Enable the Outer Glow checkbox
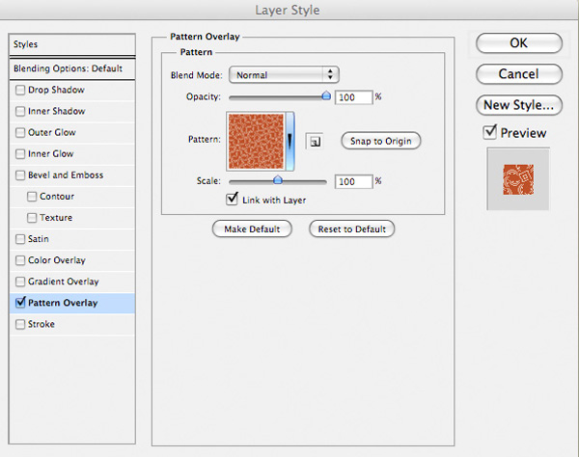The width and height of the screenshot is (579, 457). click(20, 133)
